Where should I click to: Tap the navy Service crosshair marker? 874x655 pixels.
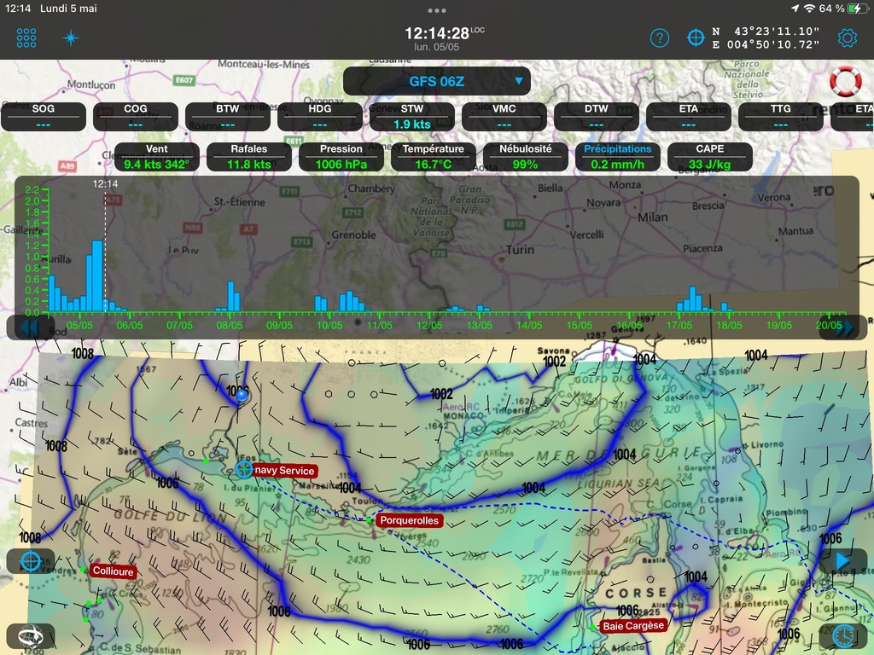243,469
